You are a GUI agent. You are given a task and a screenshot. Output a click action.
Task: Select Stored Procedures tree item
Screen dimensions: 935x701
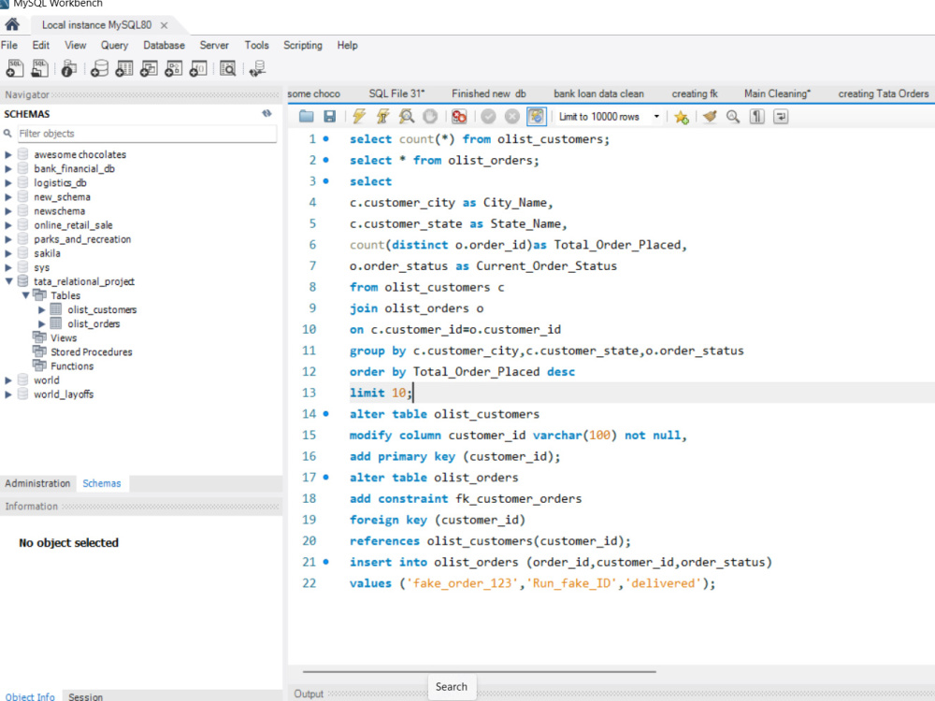coord(92,352)
